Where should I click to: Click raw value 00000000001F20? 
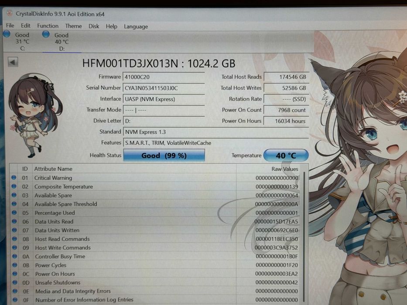coord(277,265)
